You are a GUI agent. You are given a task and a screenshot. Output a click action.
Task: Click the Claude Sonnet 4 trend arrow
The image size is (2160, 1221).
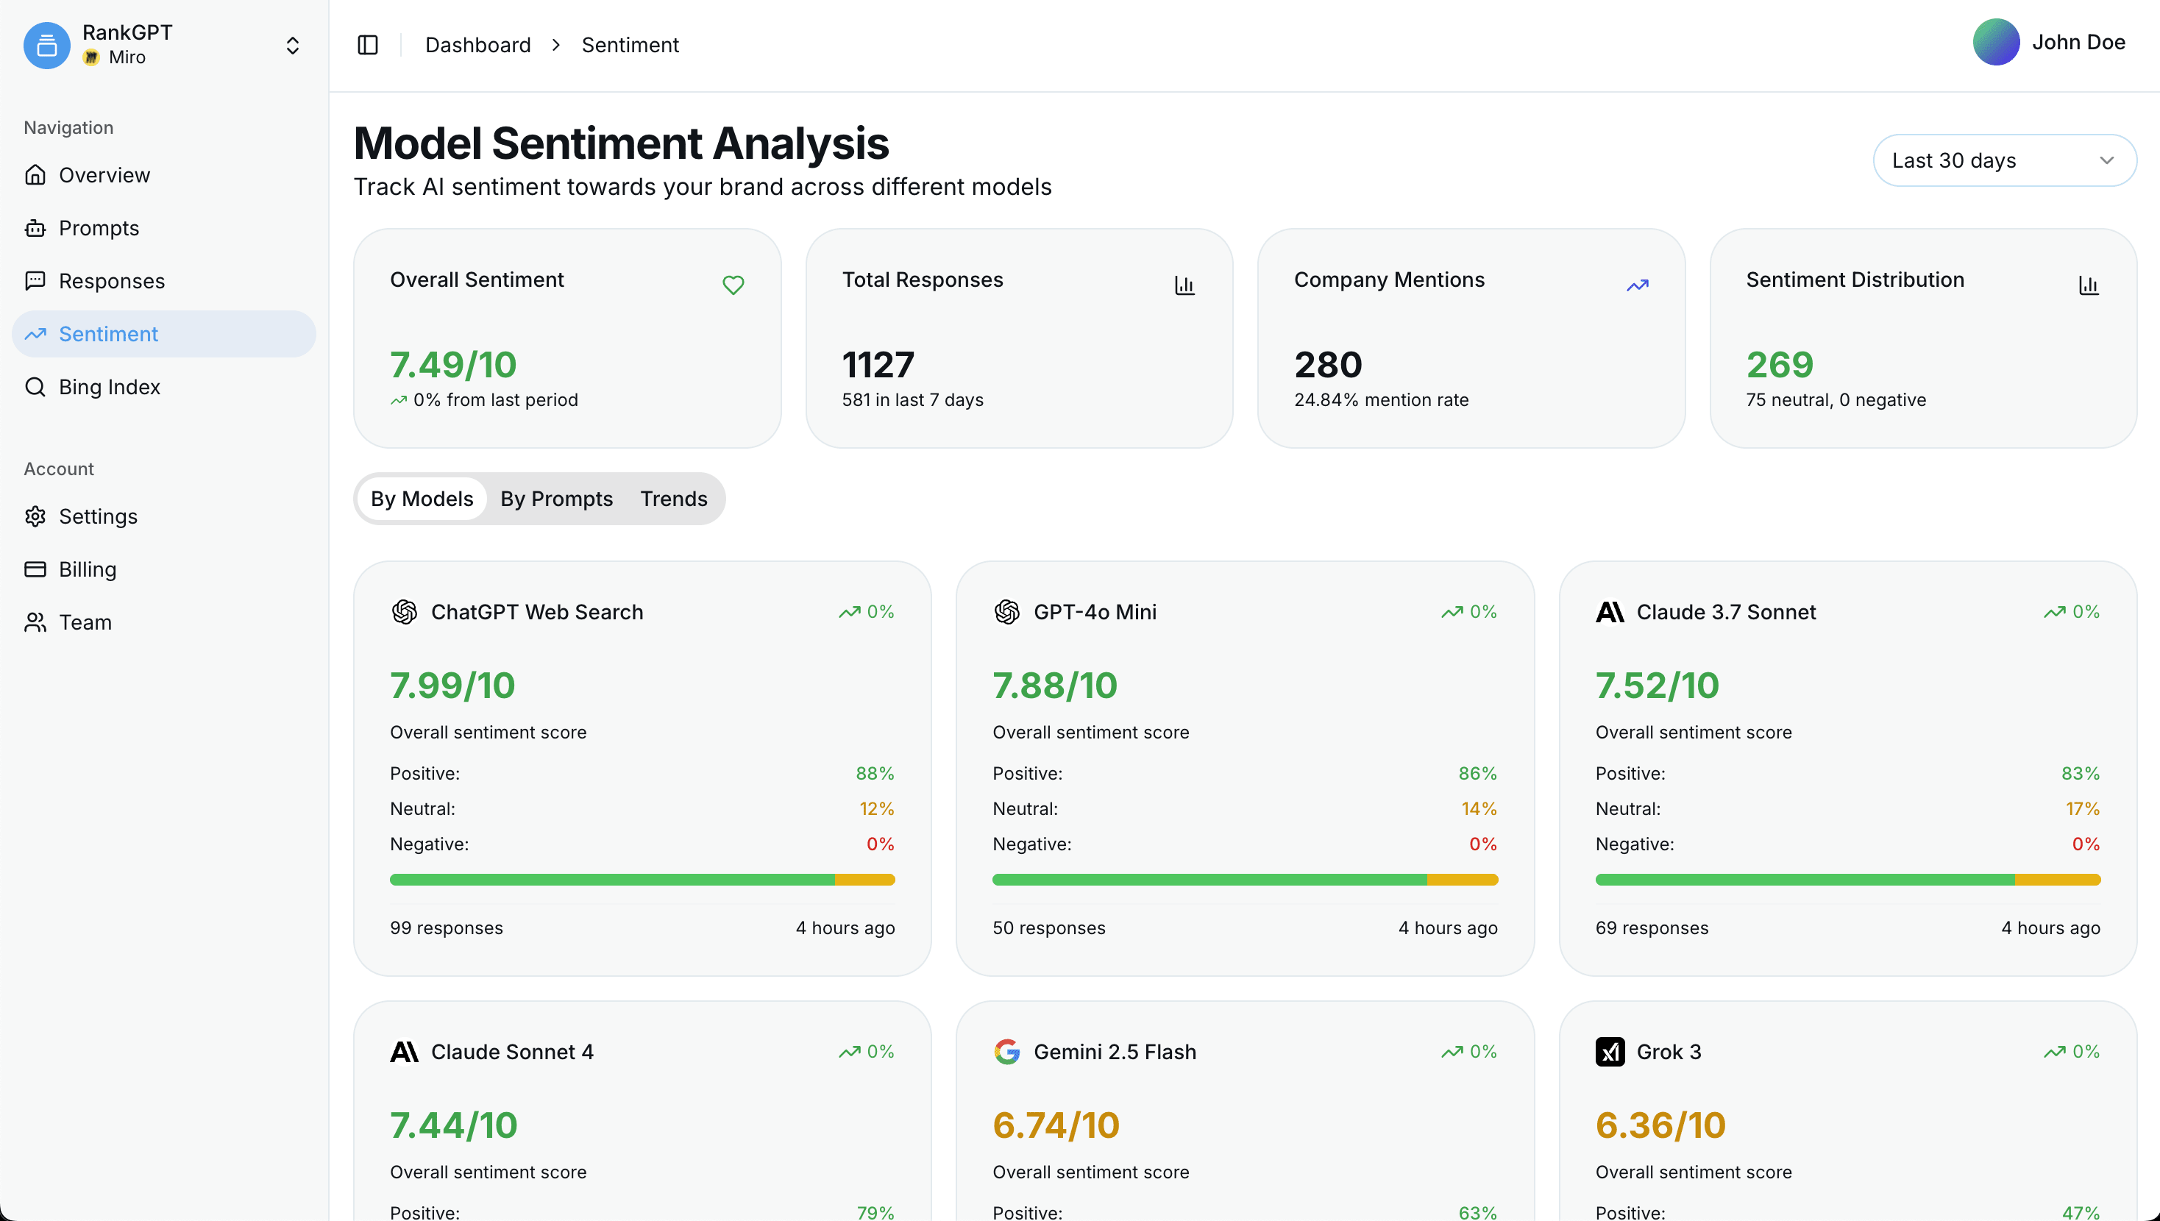tap(850, 1052)
